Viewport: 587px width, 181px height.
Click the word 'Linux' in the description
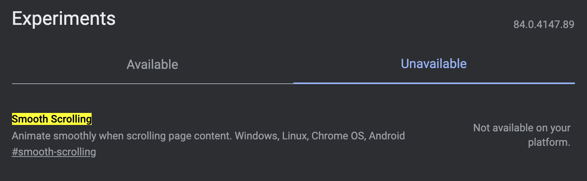[x=294, y=136]
